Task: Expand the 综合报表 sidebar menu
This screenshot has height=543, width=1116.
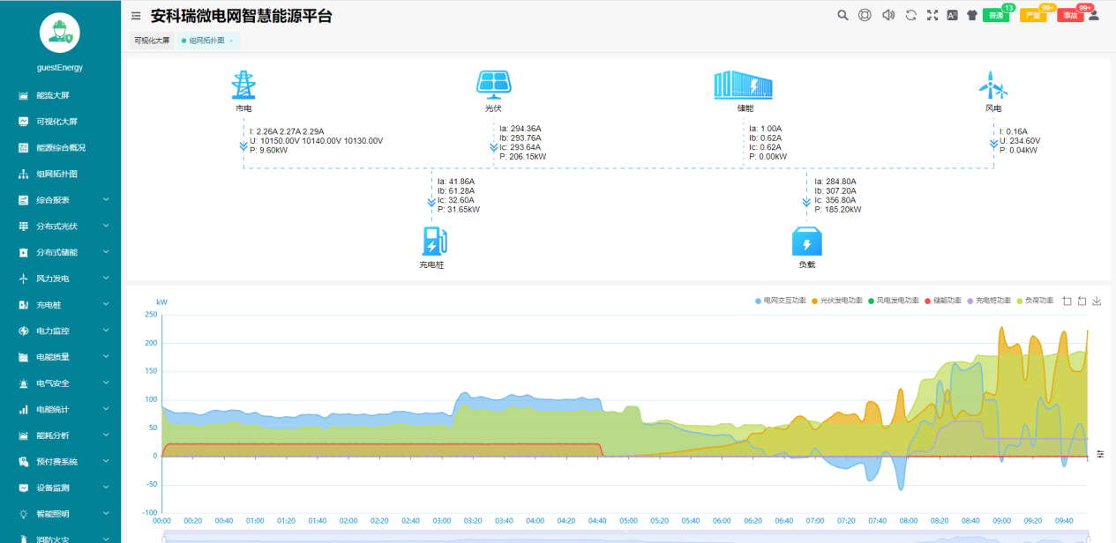Action: point(60,200)
